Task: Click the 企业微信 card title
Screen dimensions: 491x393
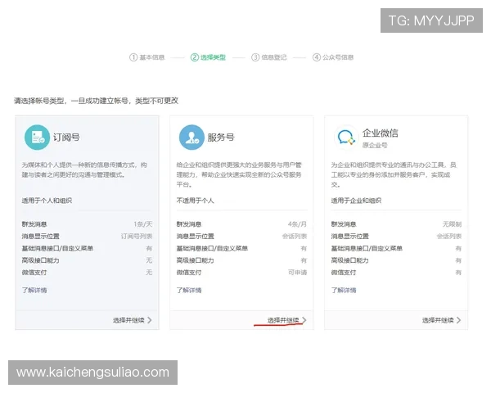Action: (381, 133)
